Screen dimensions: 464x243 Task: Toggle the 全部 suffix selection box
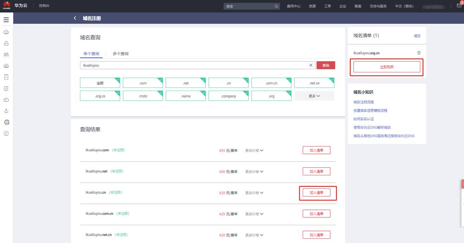[x=100, y=83]
